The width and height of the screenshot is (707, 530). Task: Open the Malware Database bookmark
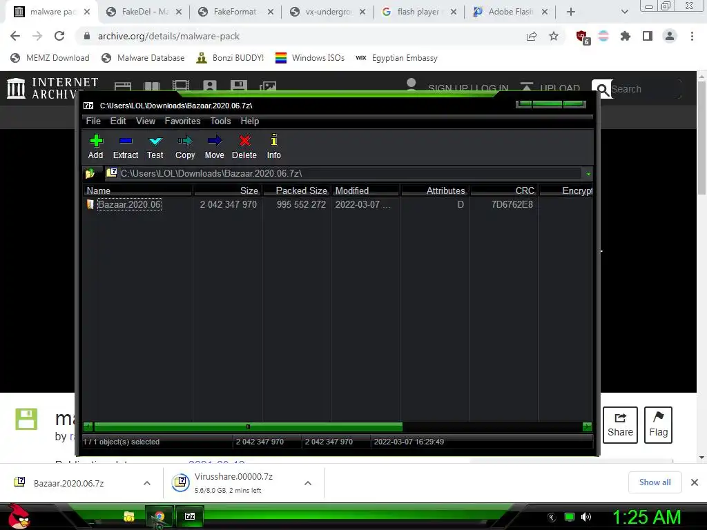coord(144,58)
